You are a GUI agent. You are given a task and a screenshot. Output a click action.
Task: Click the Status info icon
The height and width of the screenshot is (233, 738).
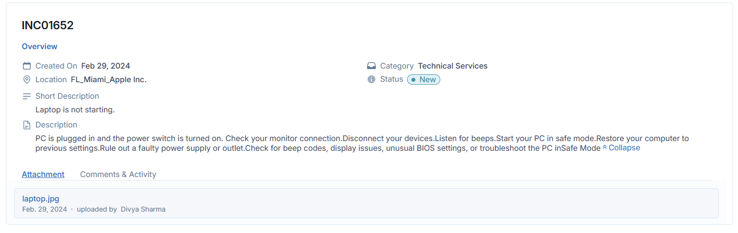click(371, 79)
